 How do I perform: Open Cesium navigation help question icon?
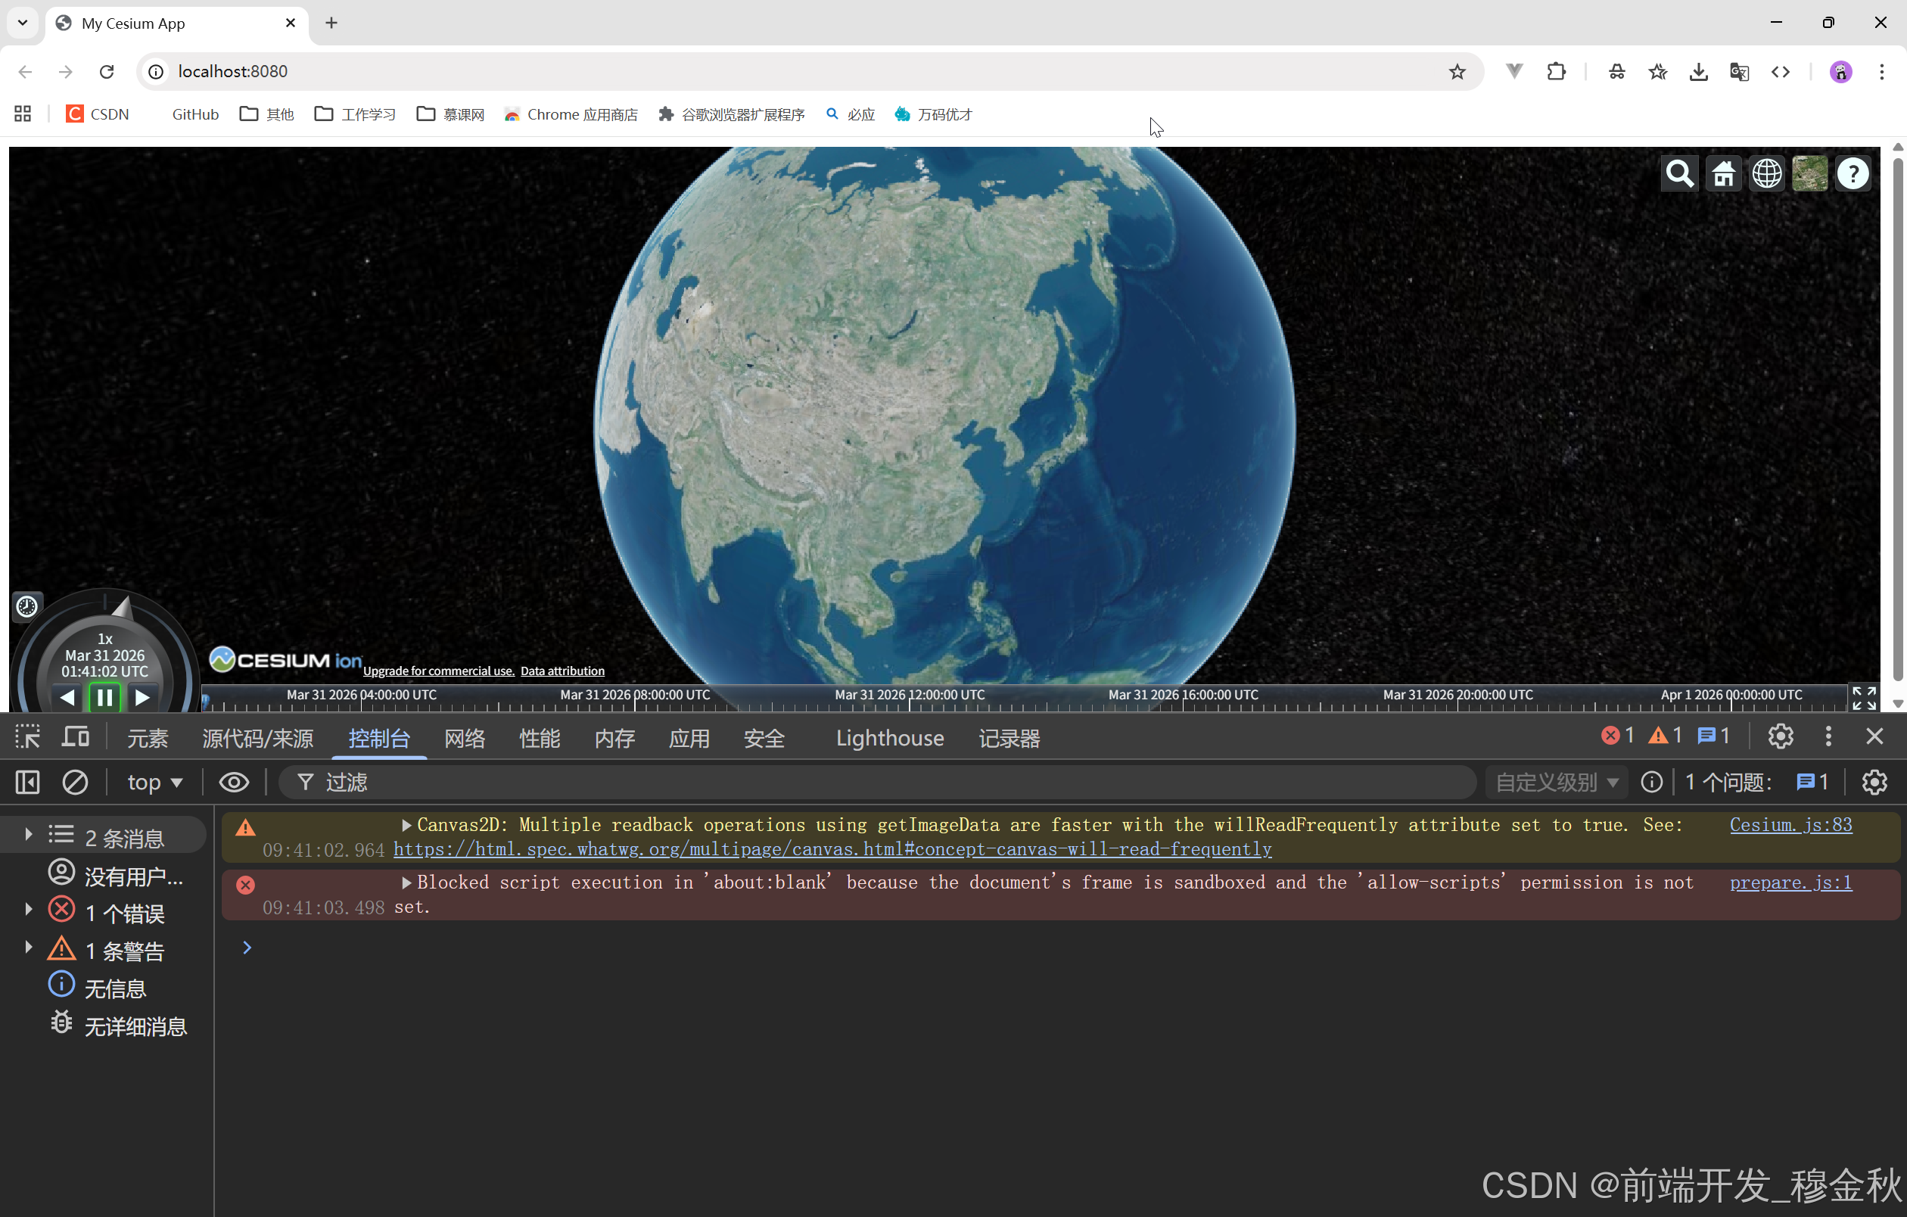pyautogui.click(x=1853, y=173)
